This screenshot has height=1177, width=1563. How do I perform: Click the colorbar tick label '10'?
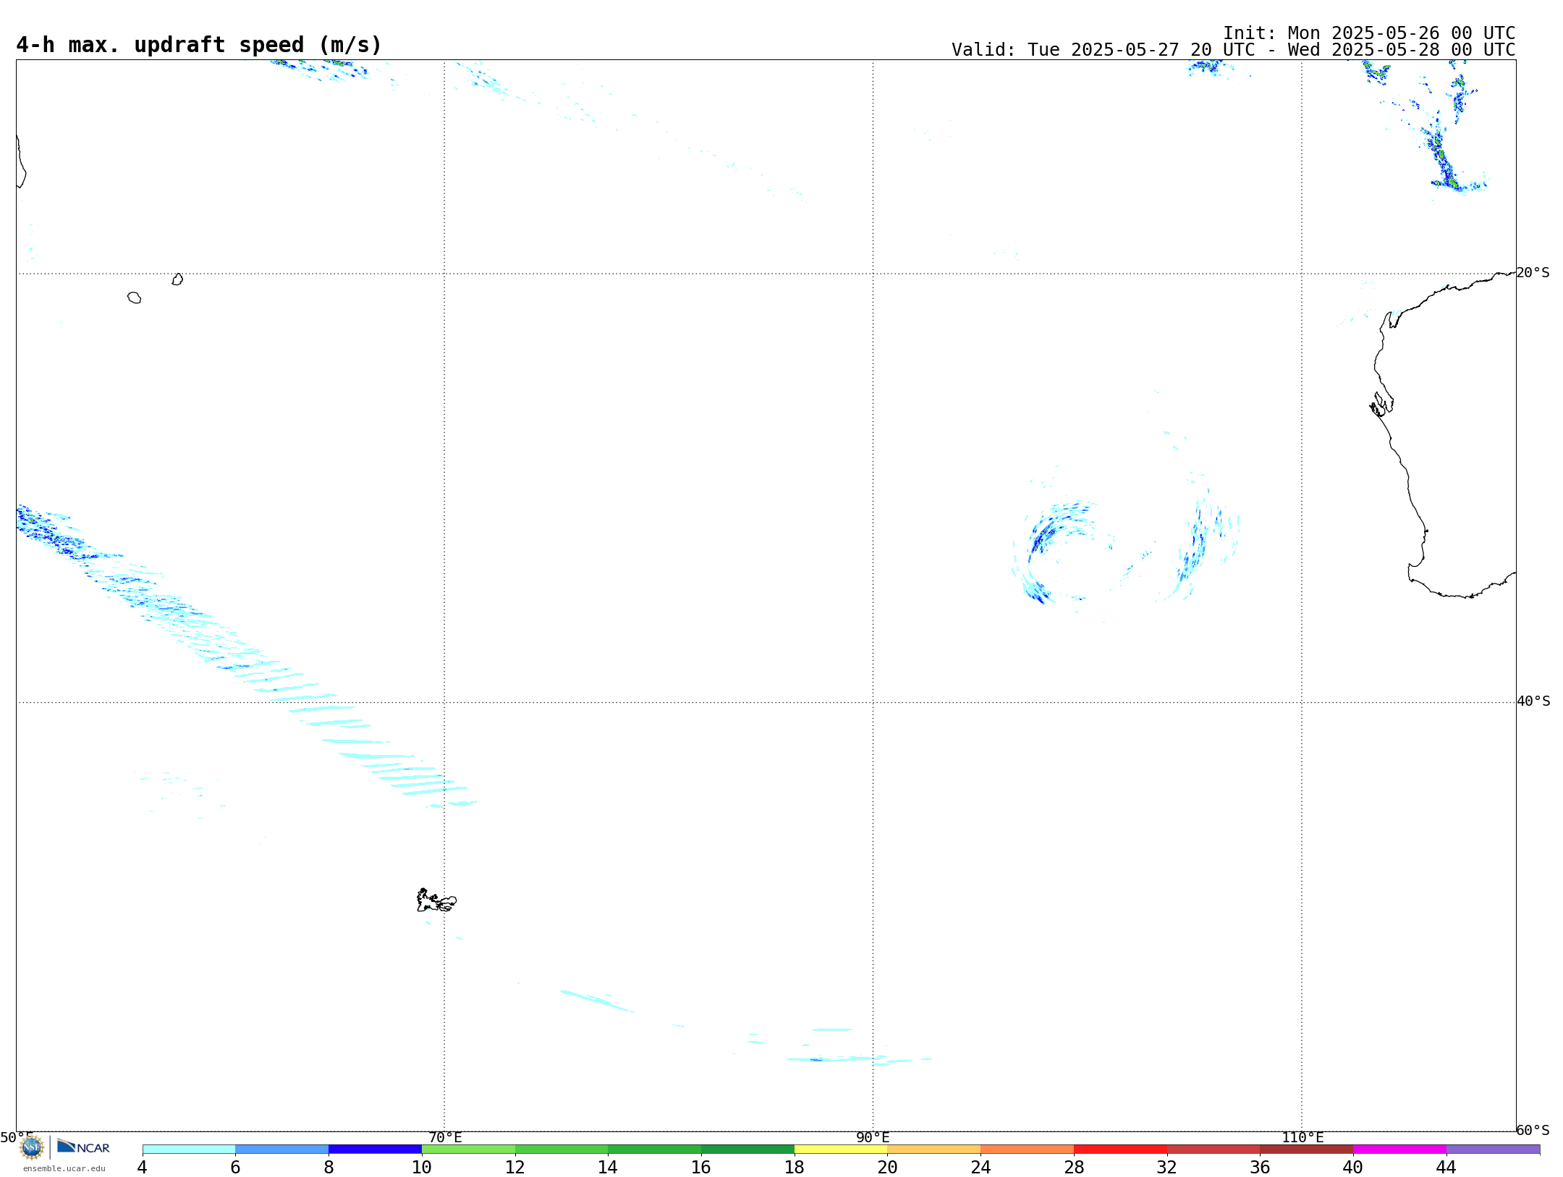tap(422, 1168)
